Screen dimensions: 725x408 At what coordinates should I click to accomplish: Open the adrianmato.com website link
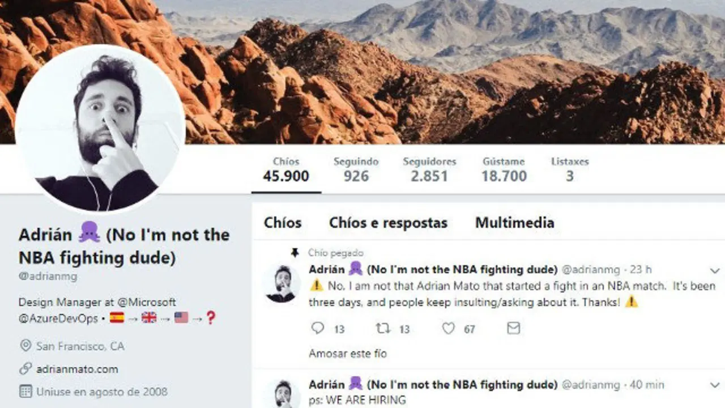pos(77,369)
